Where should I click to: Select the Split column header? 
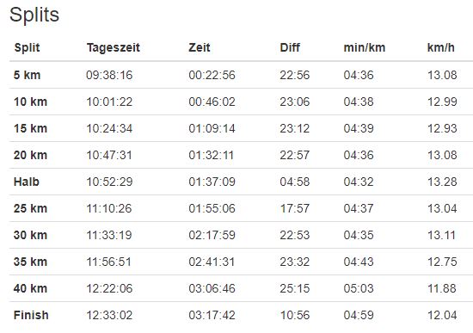pyautogui.click(x=27, y=47)
